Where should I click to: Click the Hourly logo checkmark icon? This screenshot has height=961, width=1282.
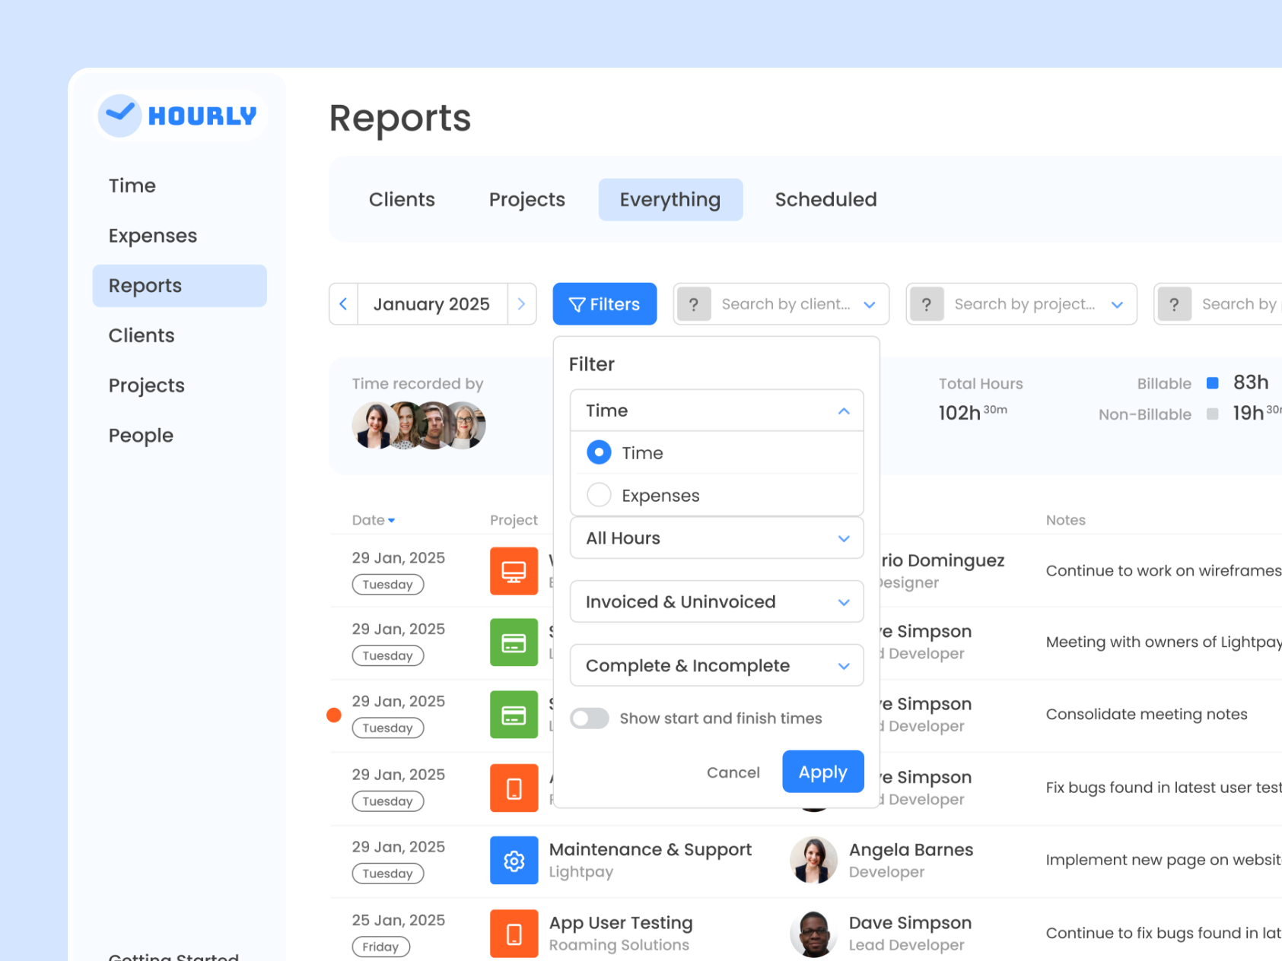coord(119,114)
